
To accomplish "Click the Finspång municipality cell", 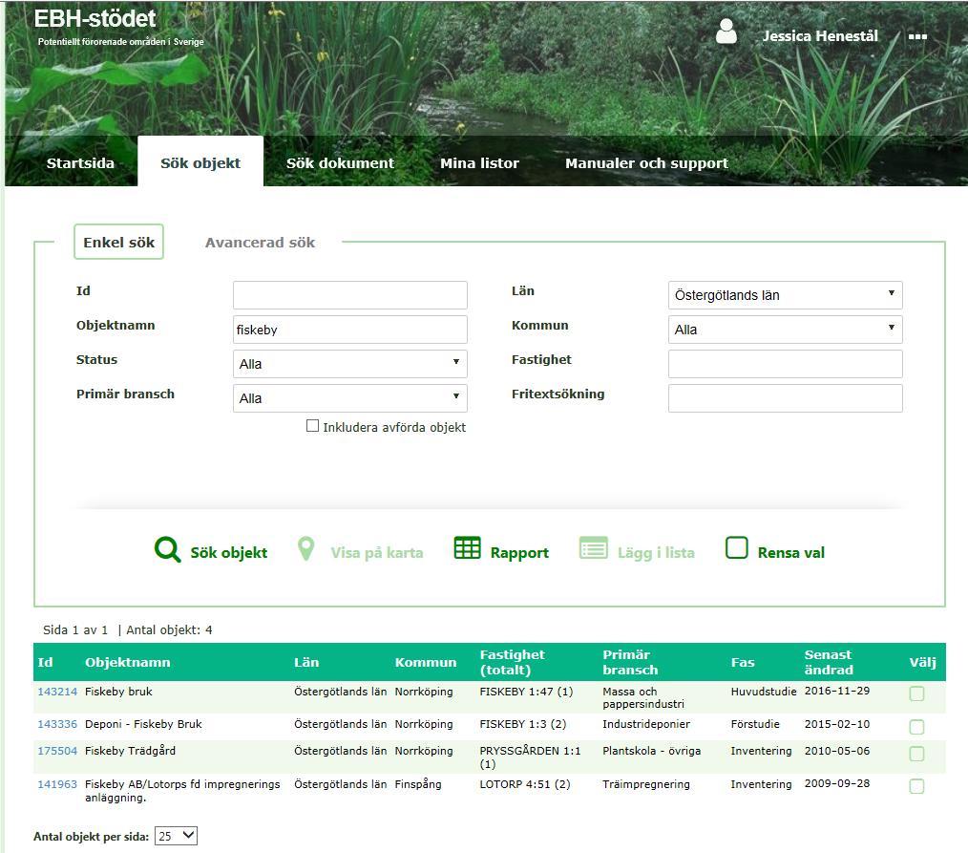I will pos(418,784).
